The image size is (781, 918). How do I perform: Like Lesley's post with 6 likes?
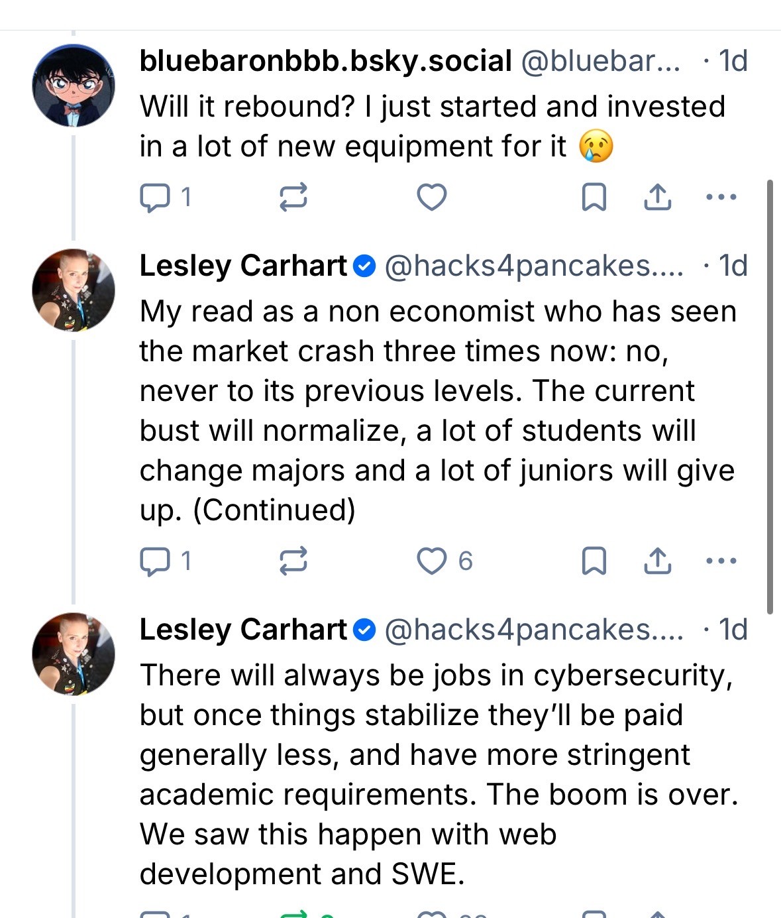(x=431, y=561)
